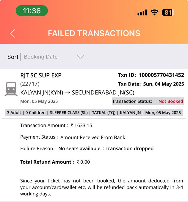Tap the 3 Adult Sleeper Class Tatkal summary bar
The image size is (188, 202).
point(94,113)
